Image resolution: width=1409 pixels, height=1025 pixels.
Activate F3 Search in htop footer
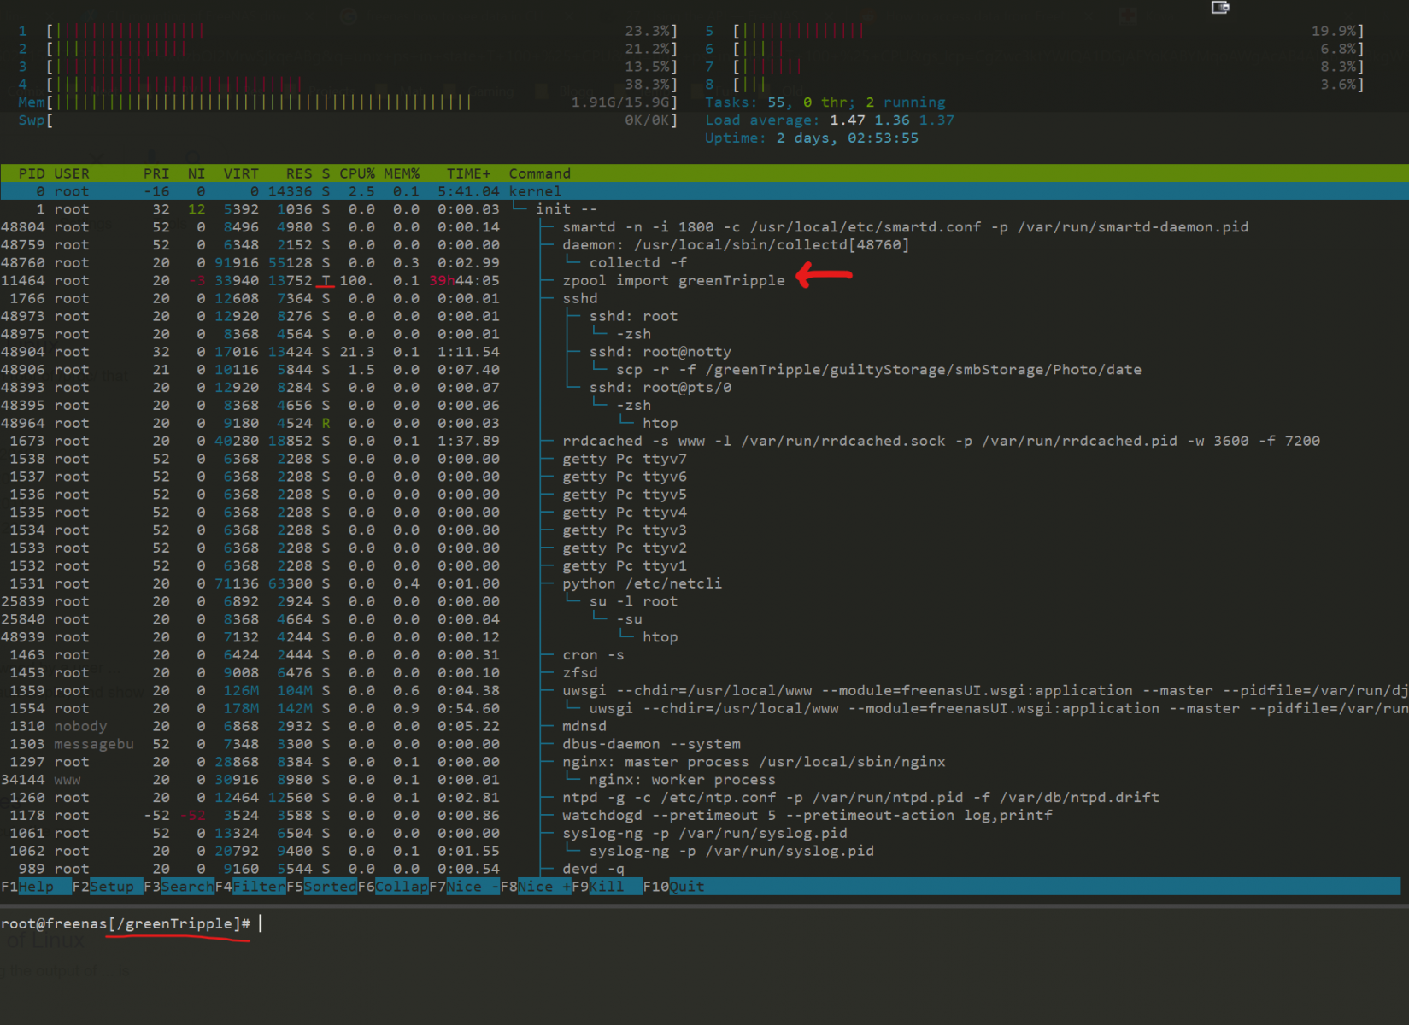179,887
